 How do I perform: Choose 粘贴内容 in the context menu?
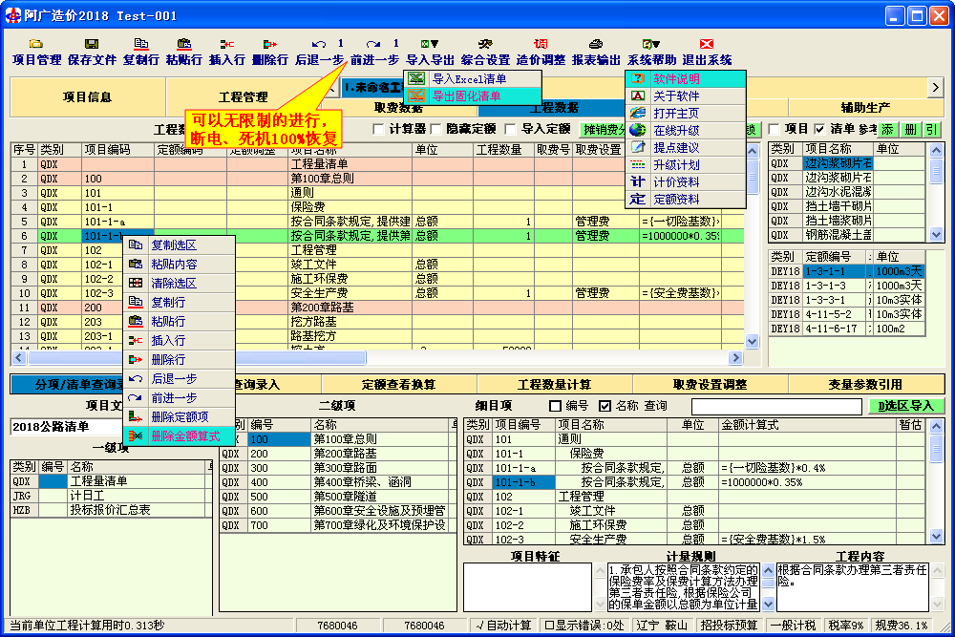coord(180,265)
